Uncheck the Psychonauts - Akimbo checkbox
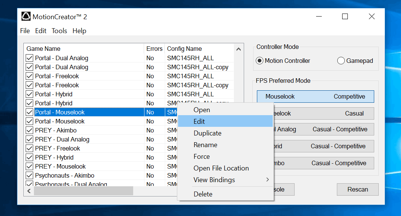This screenshot has height=216, width=401. click(x=29, y=176)
